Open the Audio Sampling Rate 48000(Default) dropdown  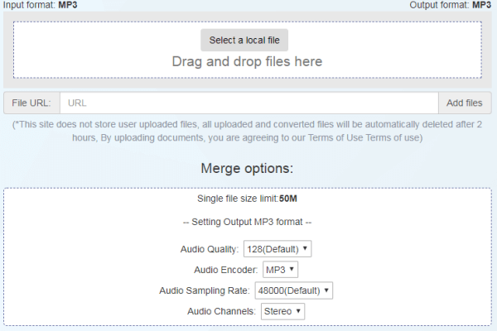[294, 290]
